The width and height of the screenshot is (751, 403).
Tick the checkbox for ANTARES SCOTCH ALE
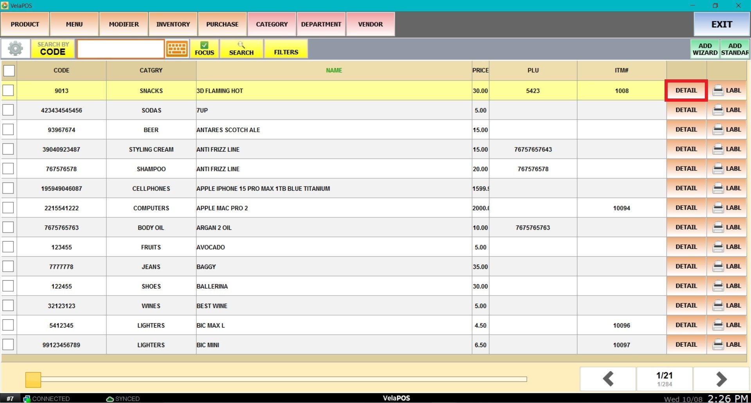coord(8,130)
